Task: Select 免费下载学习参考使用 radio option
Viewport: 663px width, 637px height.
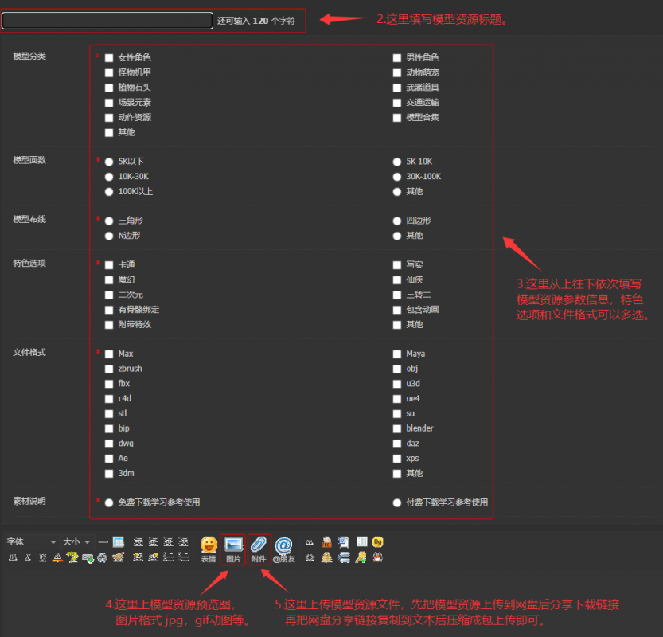Action: coord(109,503)
